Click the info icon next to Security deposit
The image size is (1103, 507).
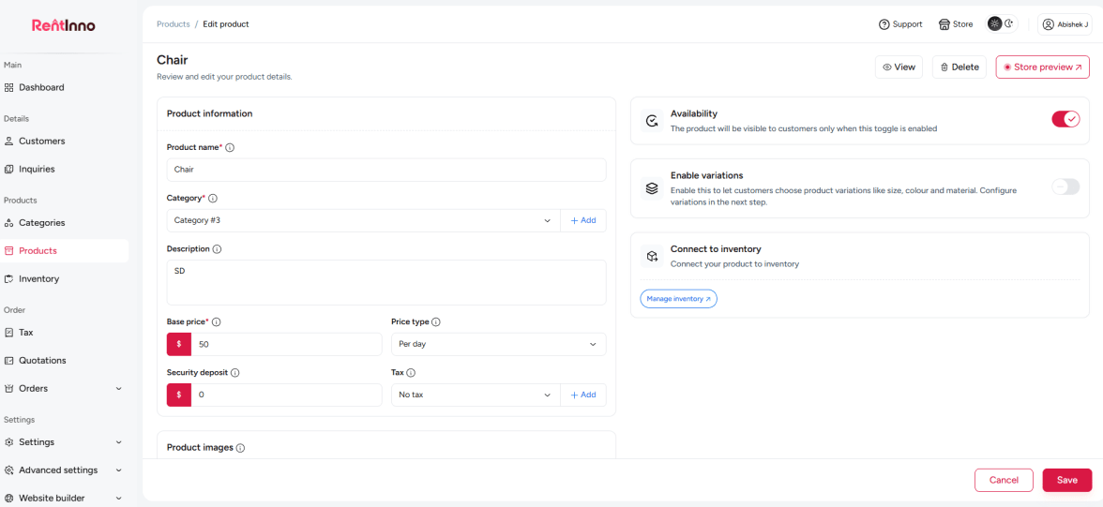click(234, 373)
